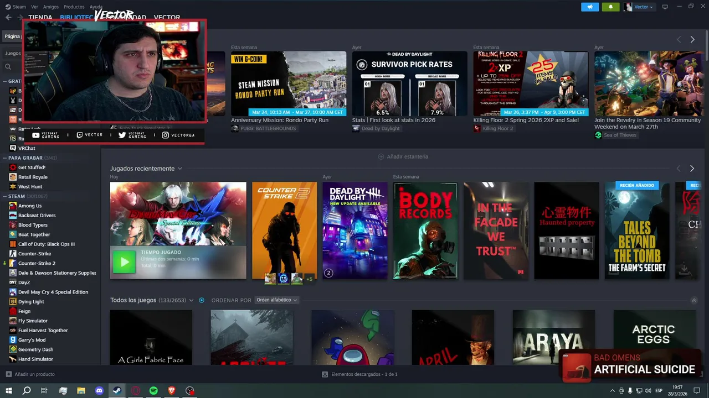
Task: Open the Ayuda menu
Action: click(x=96, y=7)
